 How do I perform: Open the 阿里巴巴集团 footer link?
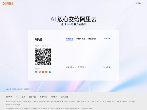[x=10, y=101]
